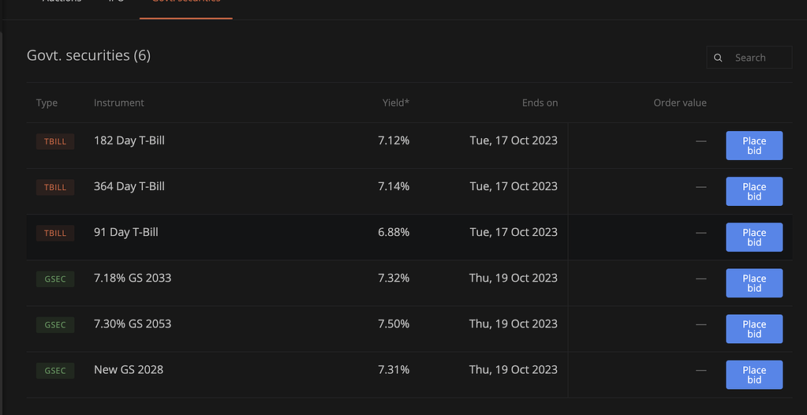The image size is (807, 415).
Task: Place bid on 364 Day T-Bill
Action: tap(754, 192)
